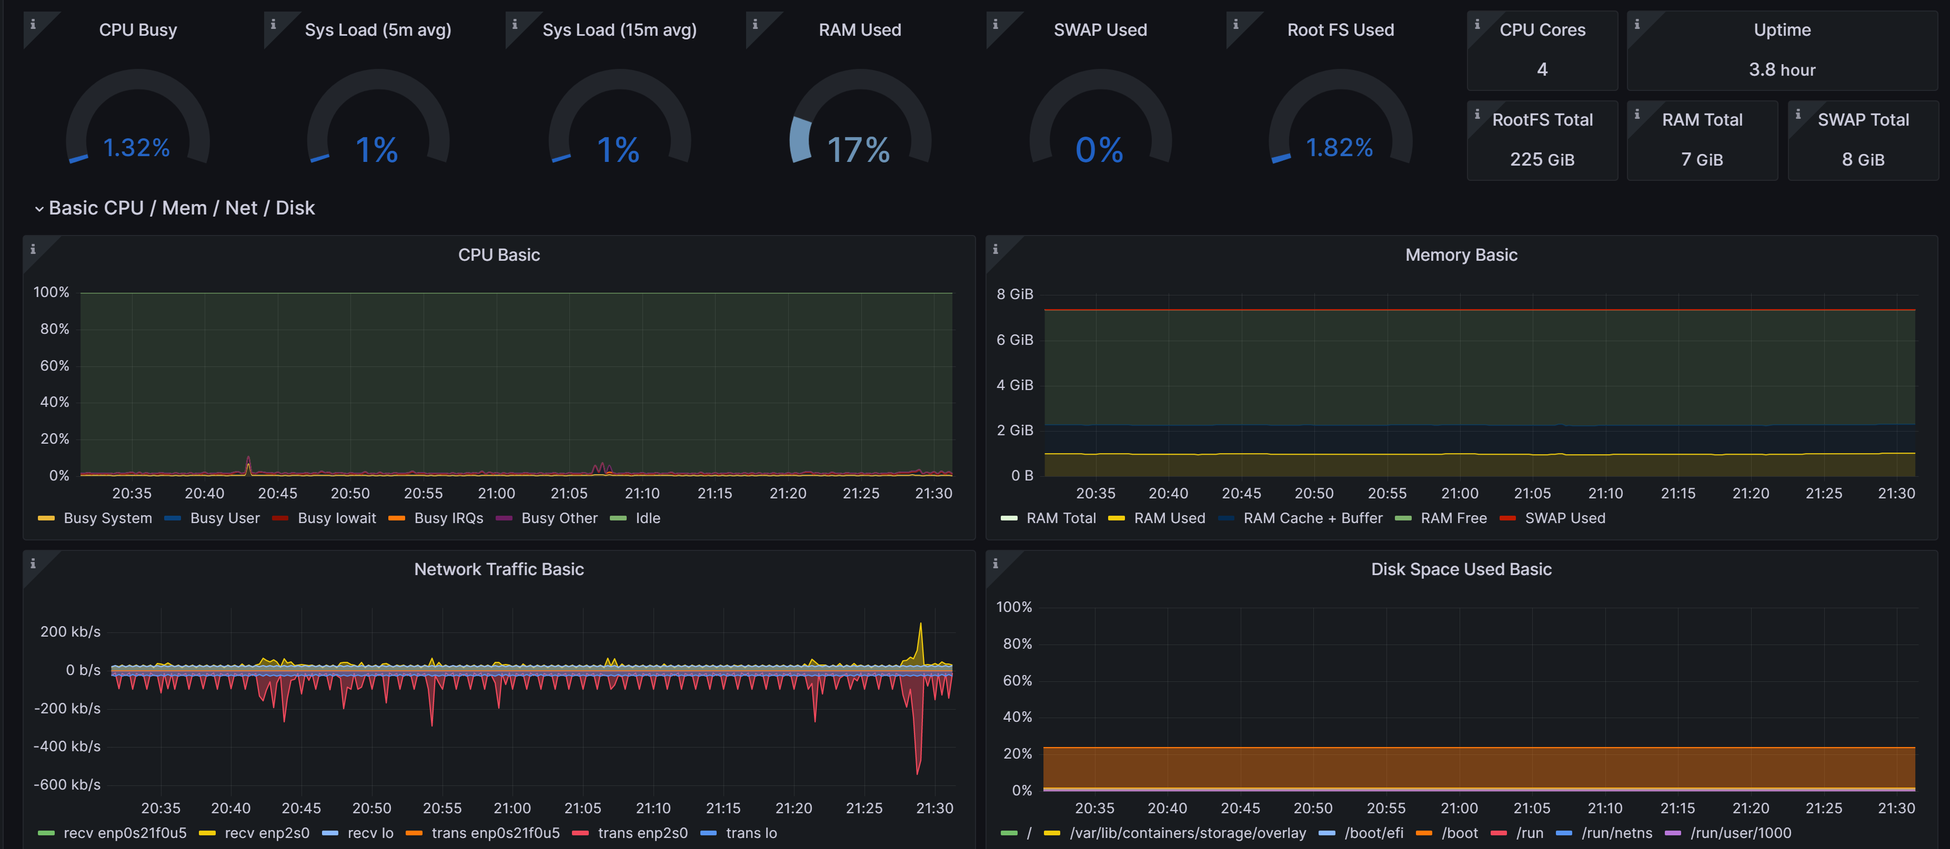Click the Network Traffic Basic info icon

tap(33, 563)
